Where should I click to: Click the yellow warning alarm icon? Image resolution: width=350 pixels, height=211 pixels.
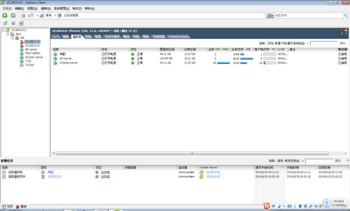pyautogui.click(x=346, y=30)
